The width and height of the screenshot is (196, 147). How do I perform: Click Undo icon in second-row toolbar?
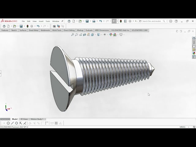point(38,26)
